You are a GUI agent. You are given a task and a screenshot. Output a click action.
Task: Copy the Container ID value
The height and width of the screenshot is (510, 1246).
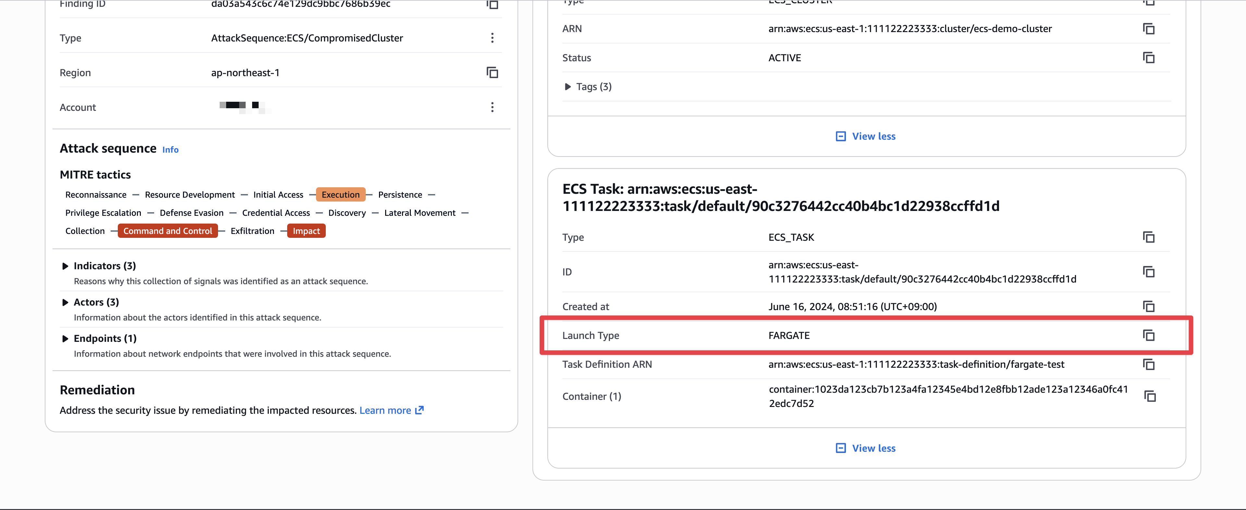pyautogui.click(x=1149, y=396)
